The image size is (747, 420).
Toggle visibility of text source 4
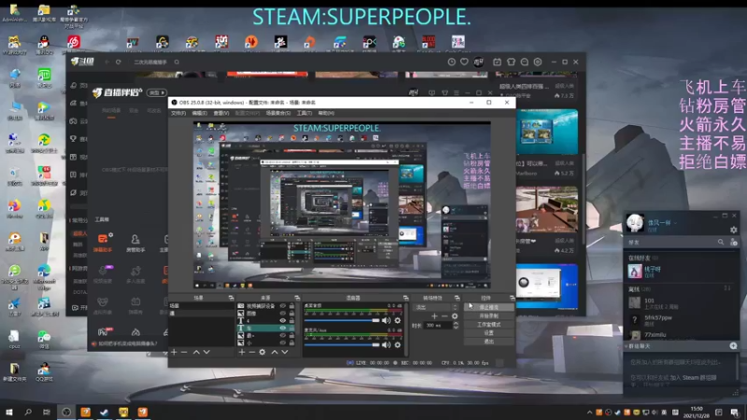coord(283,320)
